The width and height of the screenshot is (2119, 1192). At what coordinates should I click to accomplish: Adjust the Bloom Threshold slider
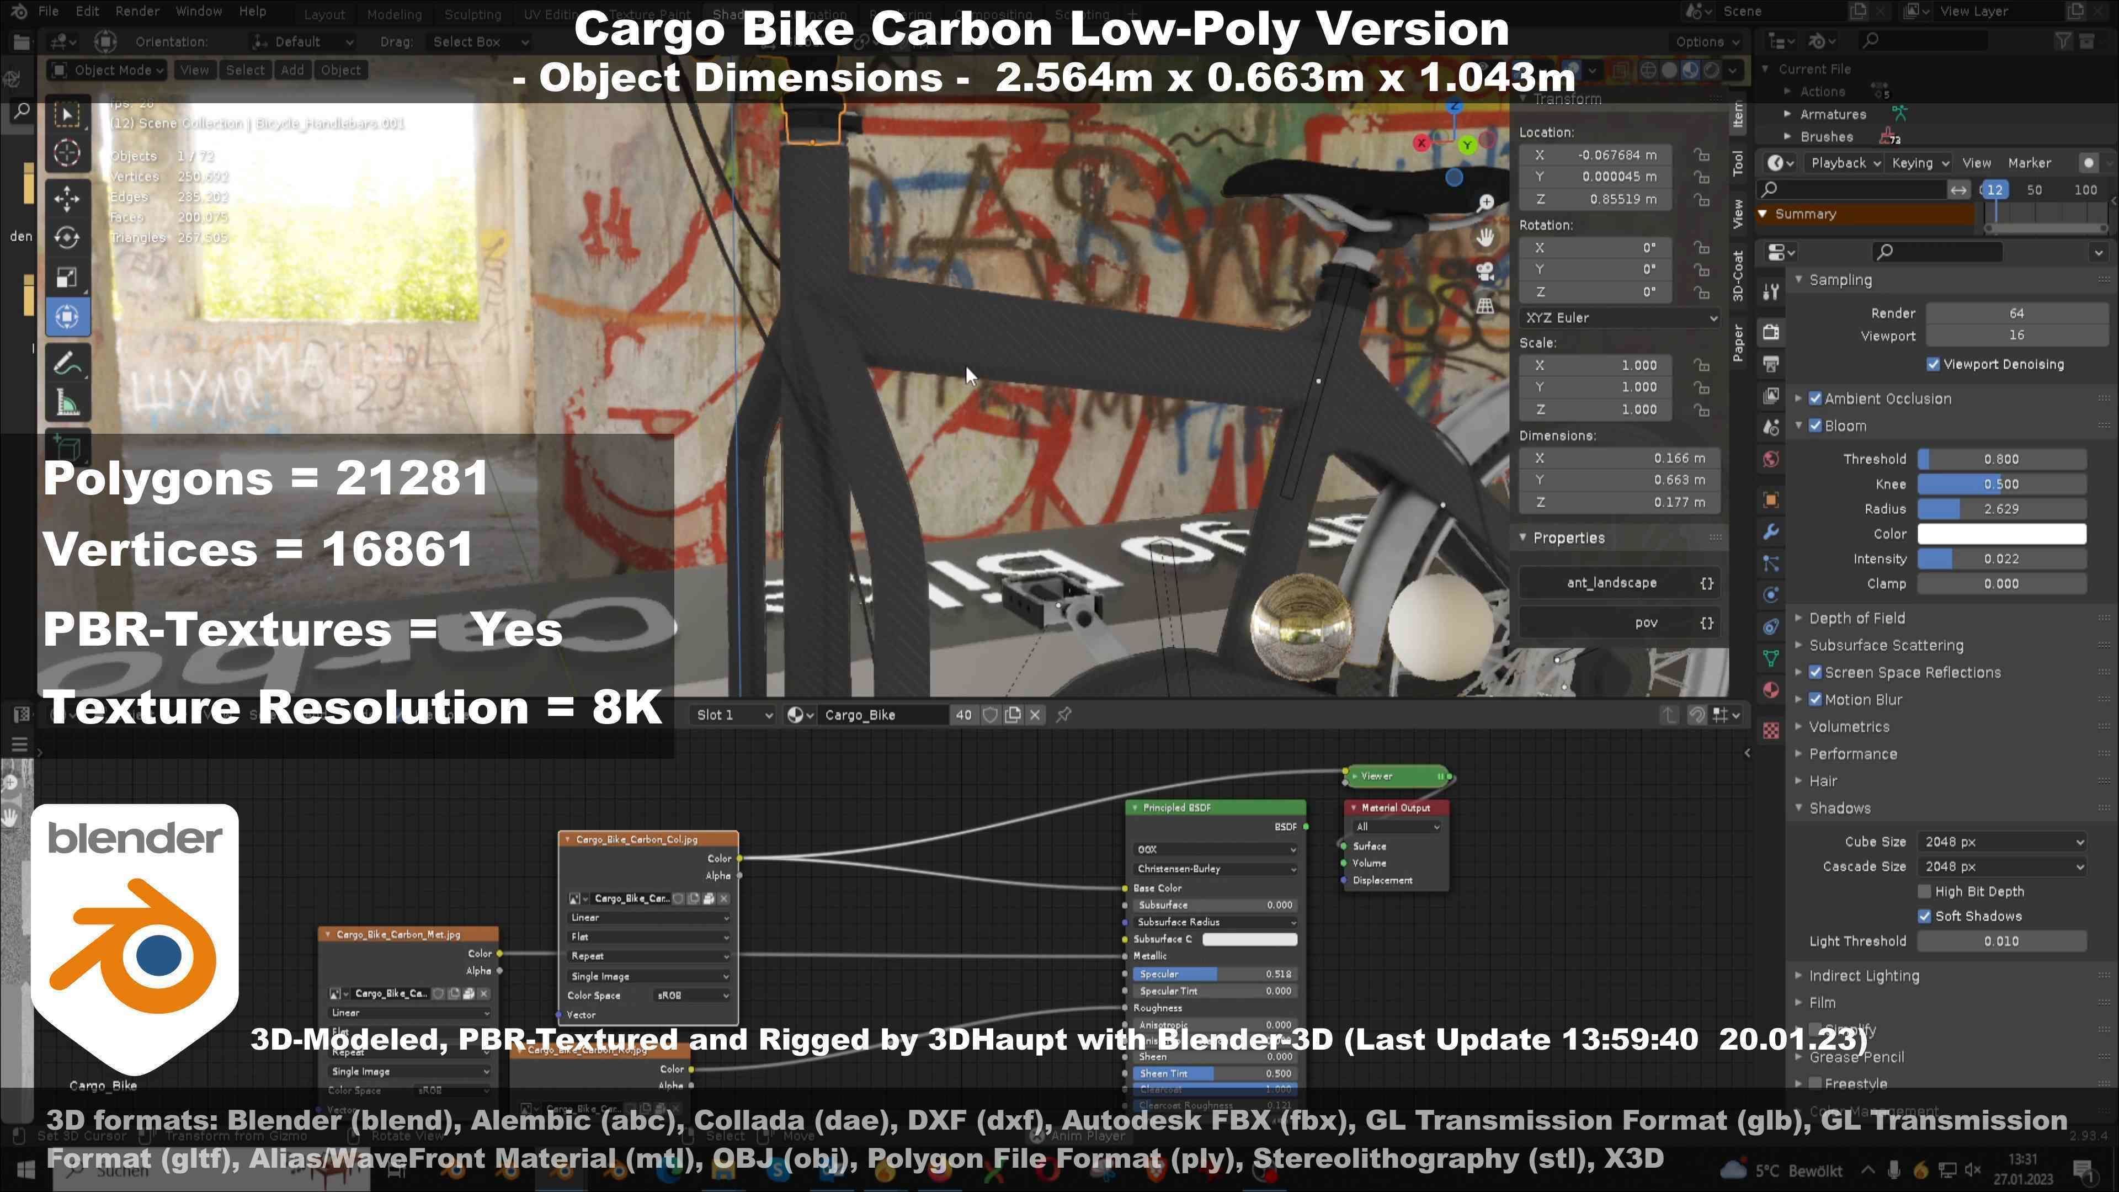click(x=2001, y=459)
